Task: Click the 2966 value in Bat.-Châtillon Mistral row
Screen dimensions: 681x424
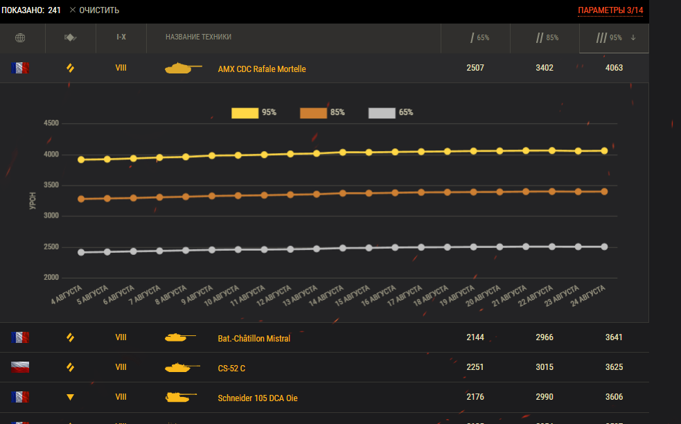Action: (x=545, y=337)
